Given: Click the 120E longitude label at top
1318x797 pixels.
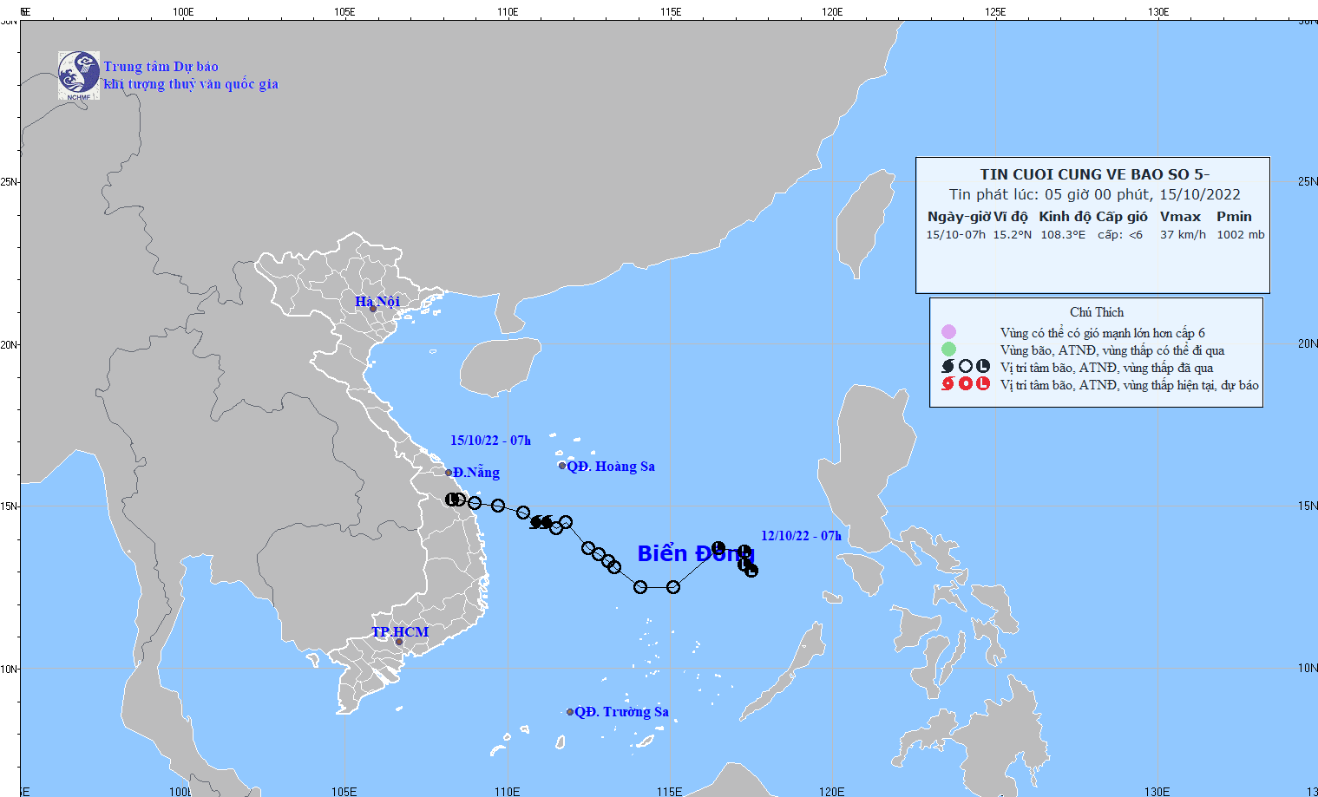Looking at the screenshot, I should (x=832, y=12).
